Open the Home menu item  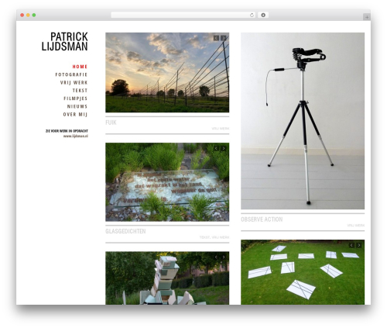click(80, 67)
